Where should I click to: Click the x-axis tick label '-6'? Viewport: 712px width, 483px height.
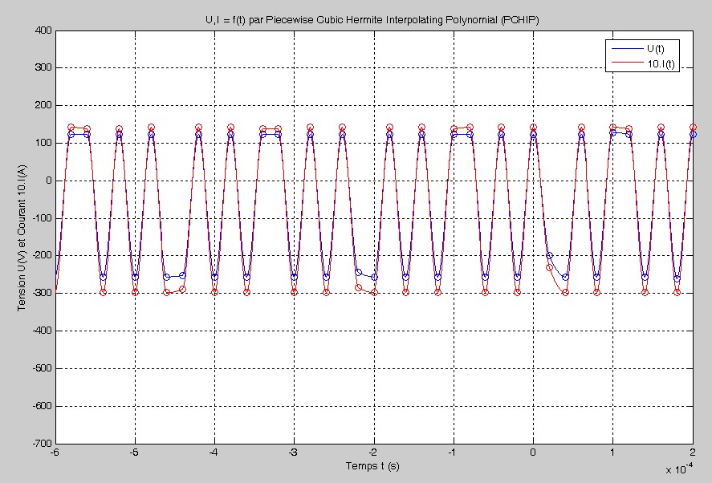pos(55,453)
